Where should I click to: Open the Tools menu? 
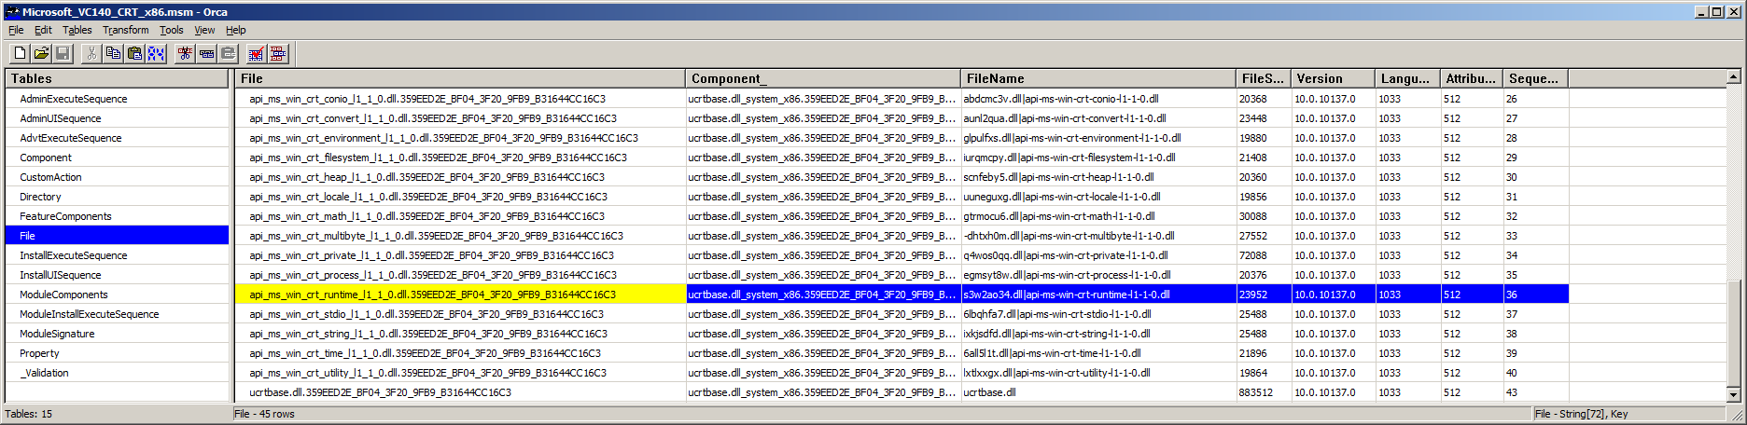tap(171, 30)
